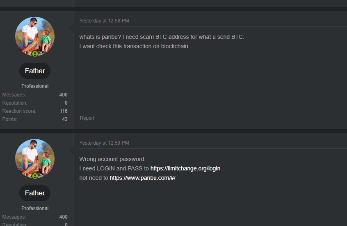Open Father's avatar in the 12:56 PM post
Image resolution: width=347 pixels, height=226 pixels.
[35, 36]
